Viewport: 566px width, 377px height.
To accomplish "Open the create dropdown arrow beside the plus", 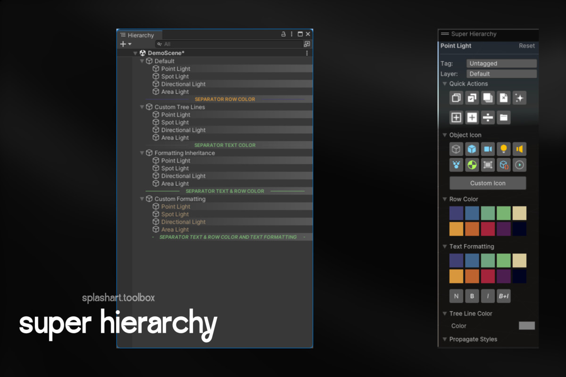I will [x=130, y=44].
